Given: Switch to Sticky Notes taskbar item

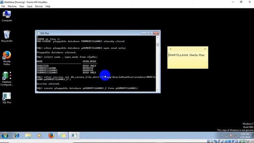Looking at the screenshot, I should (x=63, y=135).
